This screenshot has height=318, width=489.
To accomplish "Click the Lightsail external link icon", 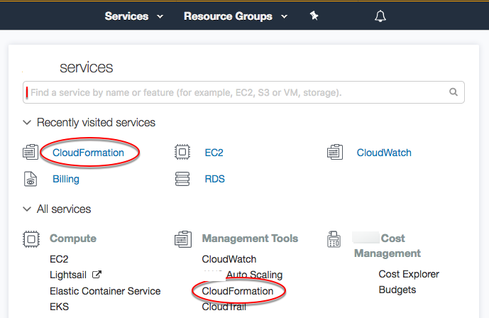I will point(97,275).
